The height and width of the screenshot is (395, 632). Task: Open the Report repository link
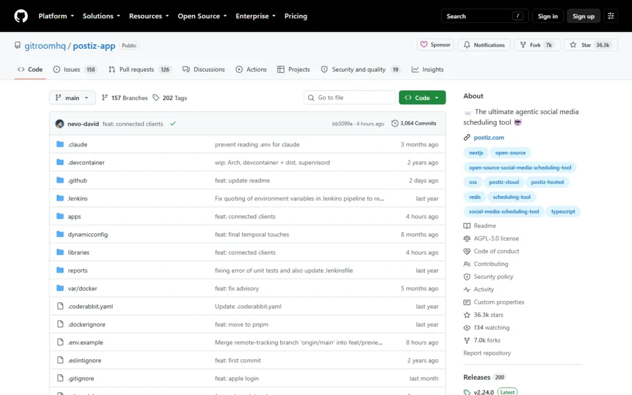[487, 353]
